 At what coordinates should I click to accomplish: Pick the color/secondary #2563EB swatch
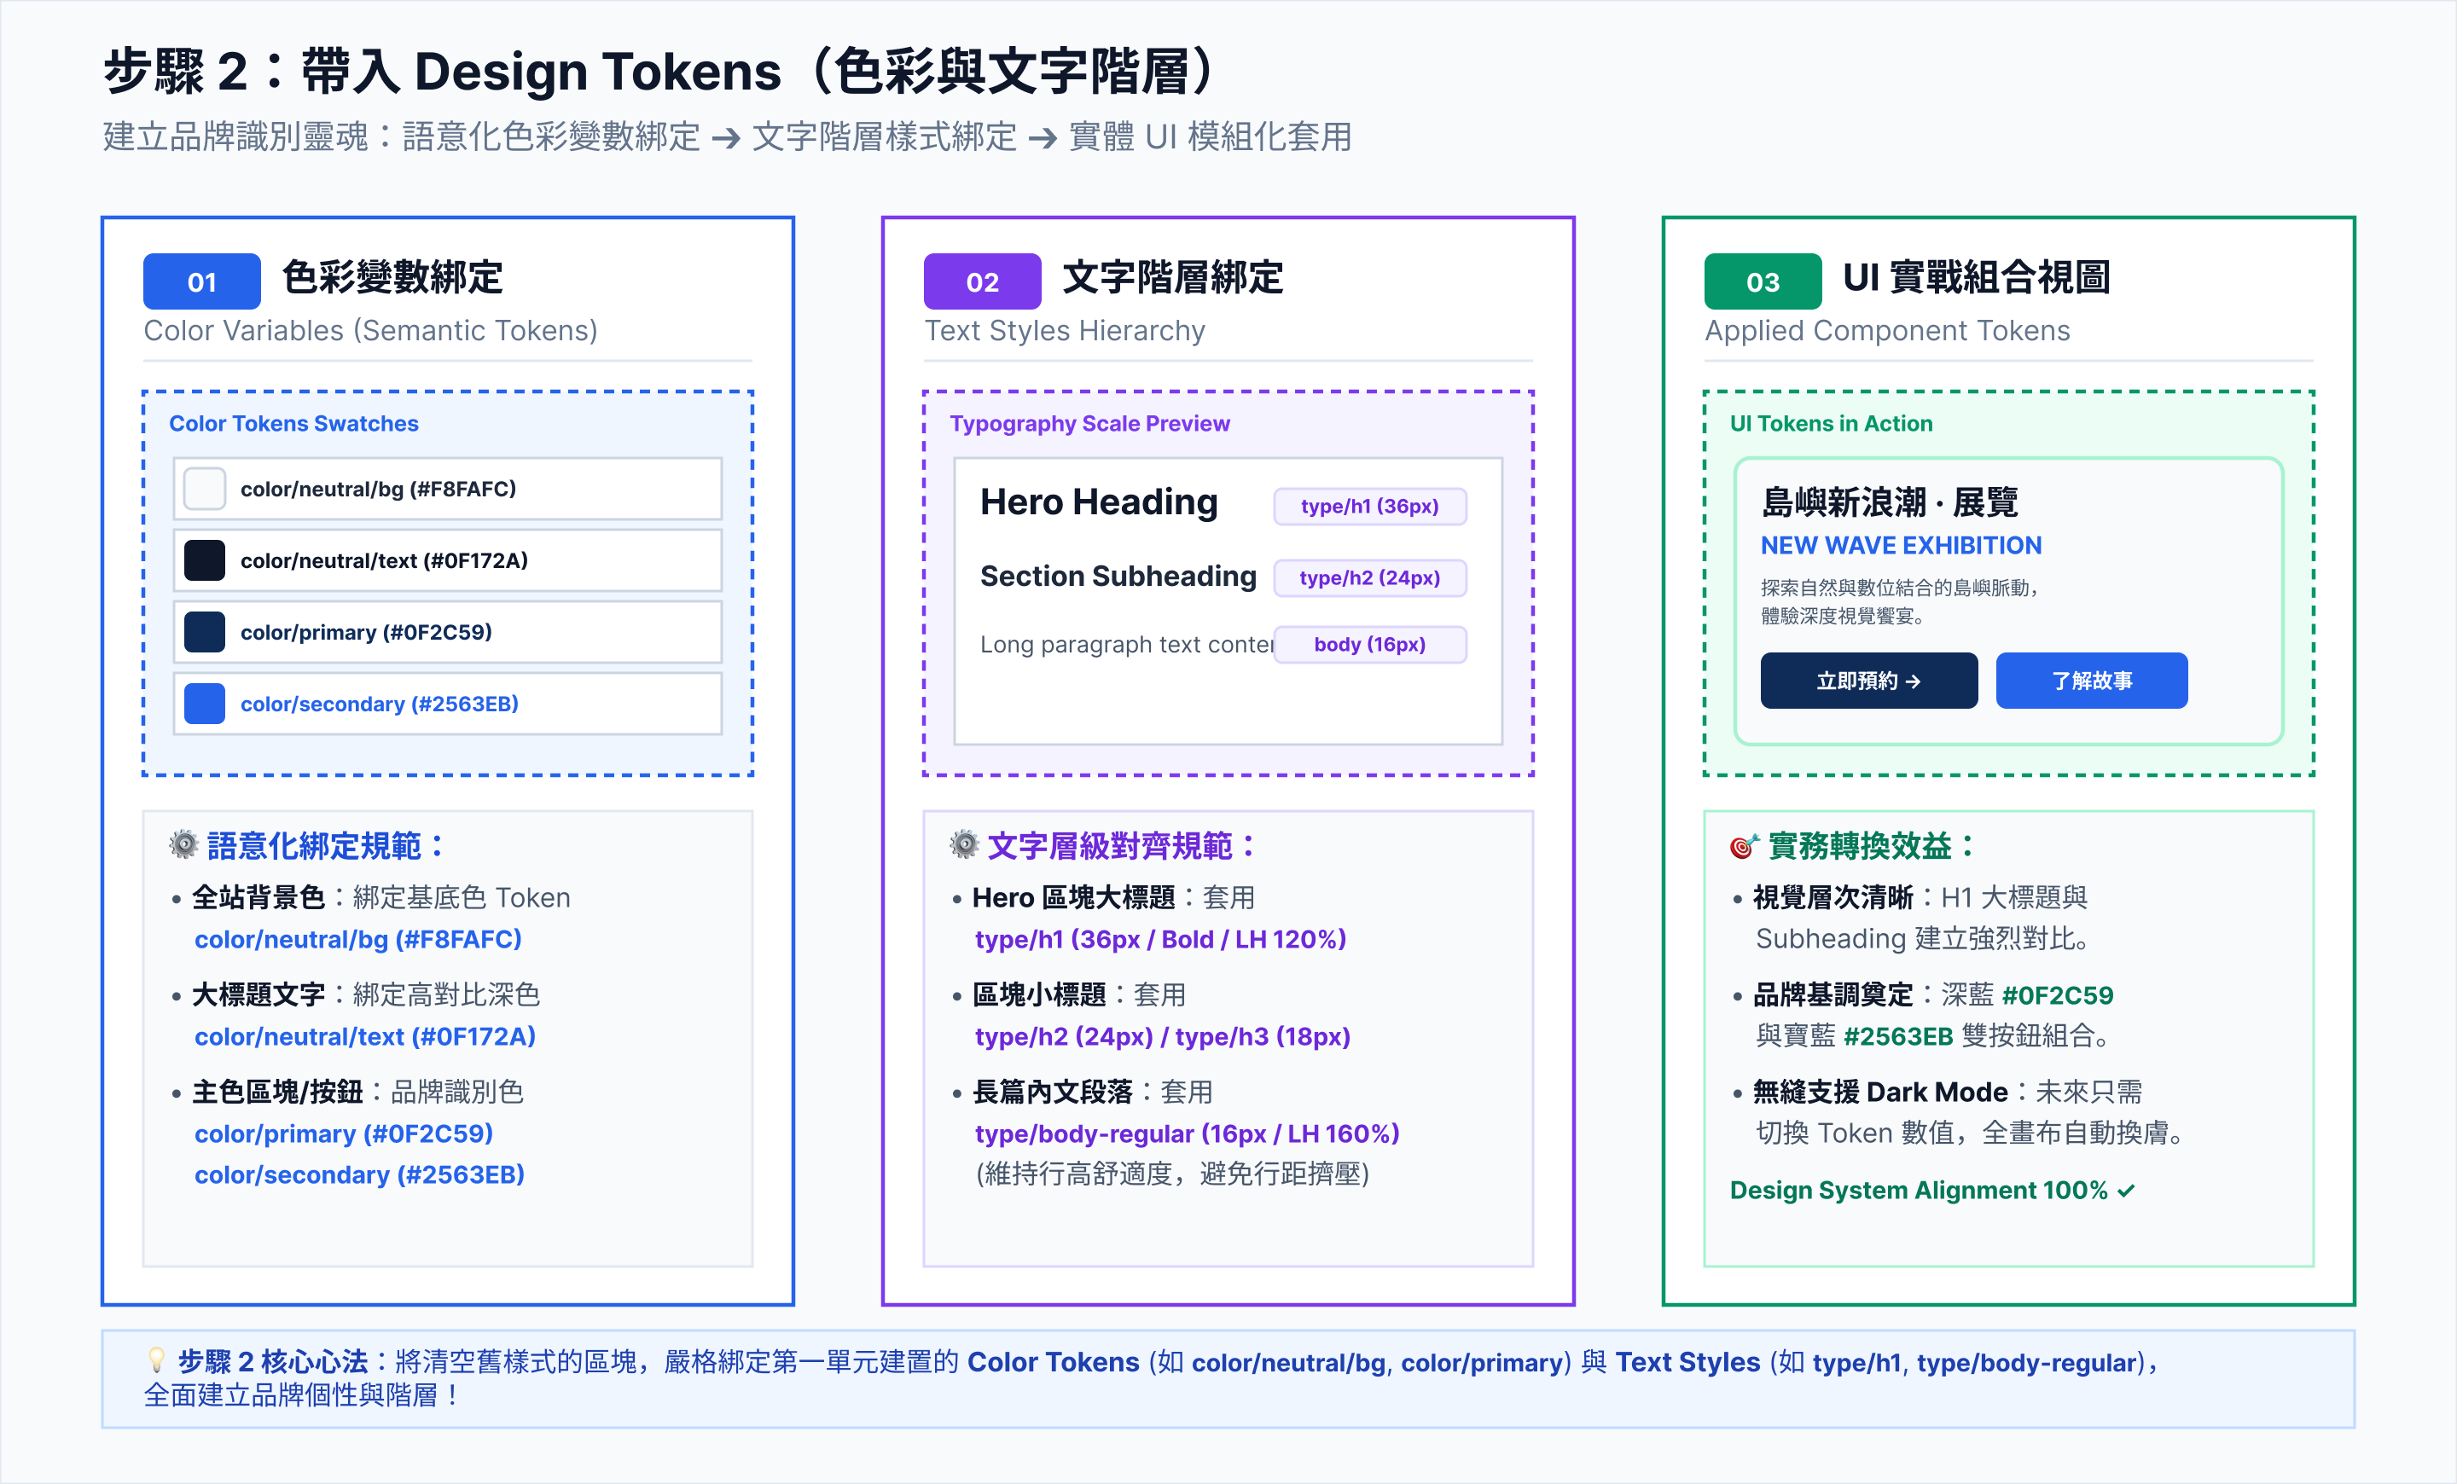point(205,704)
